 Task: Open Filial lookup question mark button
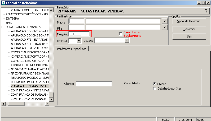[164, 27]
